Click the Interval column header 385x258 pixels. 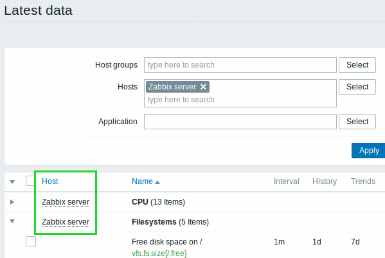point(286,181)
